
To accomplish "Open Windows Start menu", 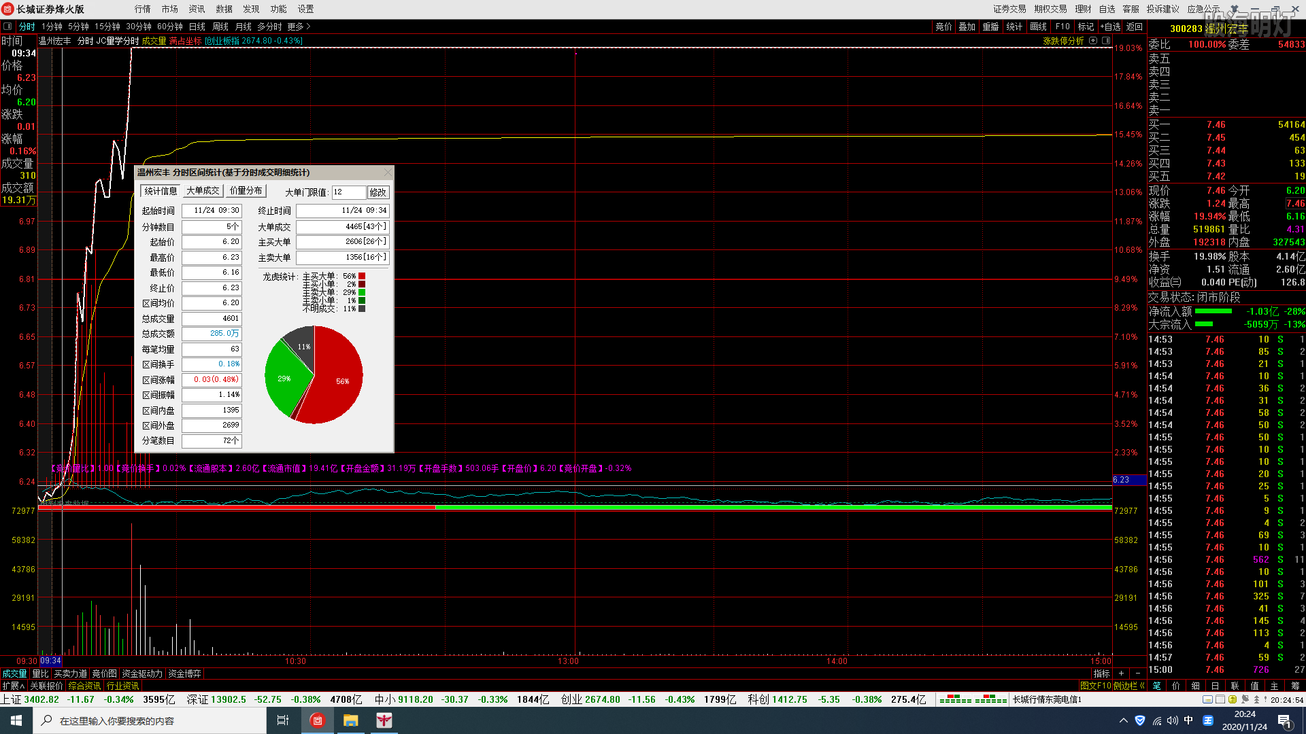I will coord(16,720).
